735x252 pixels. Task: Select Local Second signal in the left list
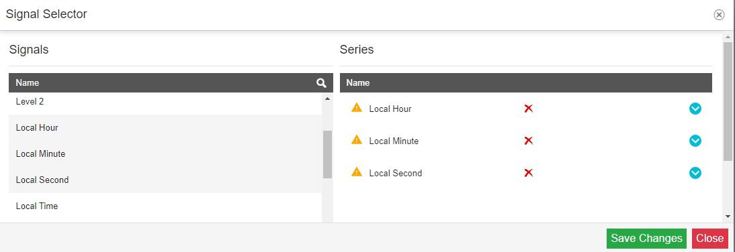tap(165, 180)
